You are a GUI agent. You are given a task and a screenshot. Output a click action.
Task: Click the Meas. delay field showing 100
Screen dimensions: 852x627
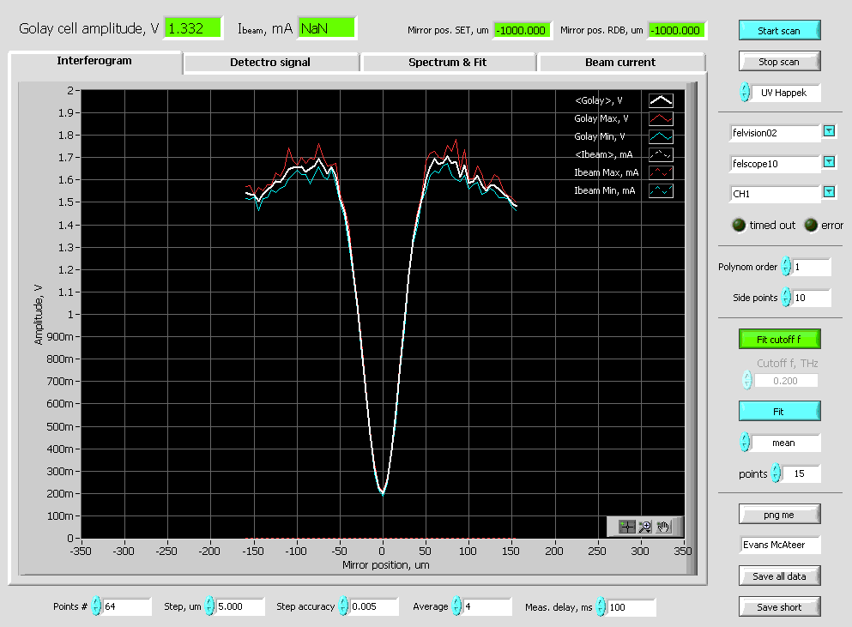click(631, 607)
